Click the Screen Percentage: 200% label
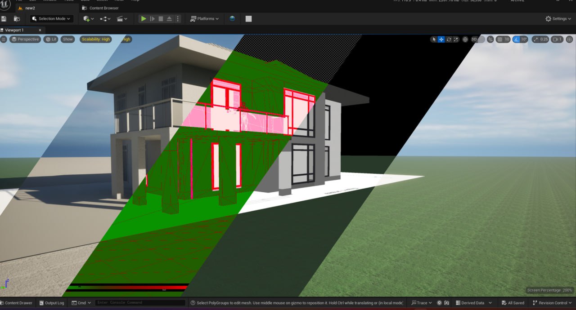Screen dimensions: 576x310 550,290
